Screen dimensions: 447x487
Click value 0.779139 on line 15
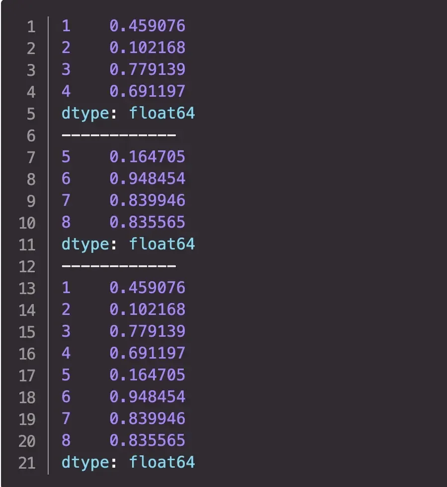(x=148, y=331)
